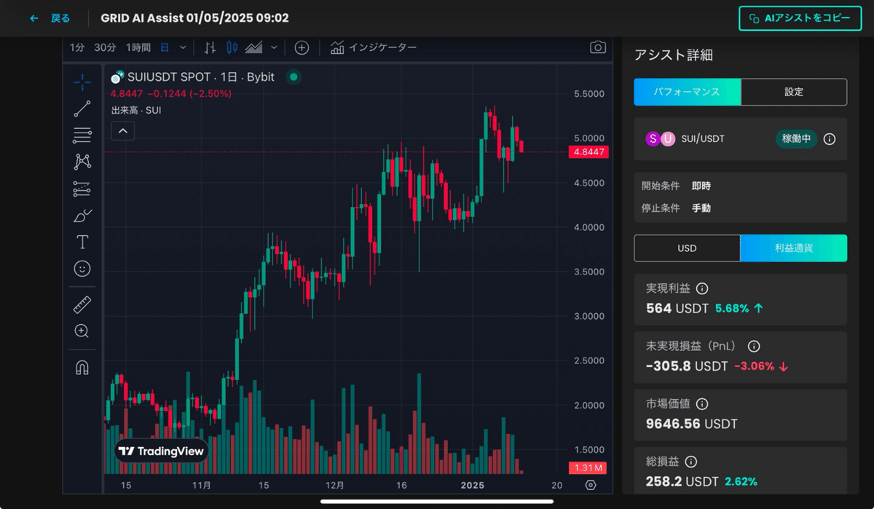Select the Fibonacci/horizontal lines tool

82,135
